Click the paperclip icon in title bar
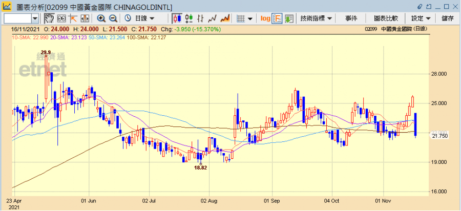The image size is (461, 211). point(421,6)
